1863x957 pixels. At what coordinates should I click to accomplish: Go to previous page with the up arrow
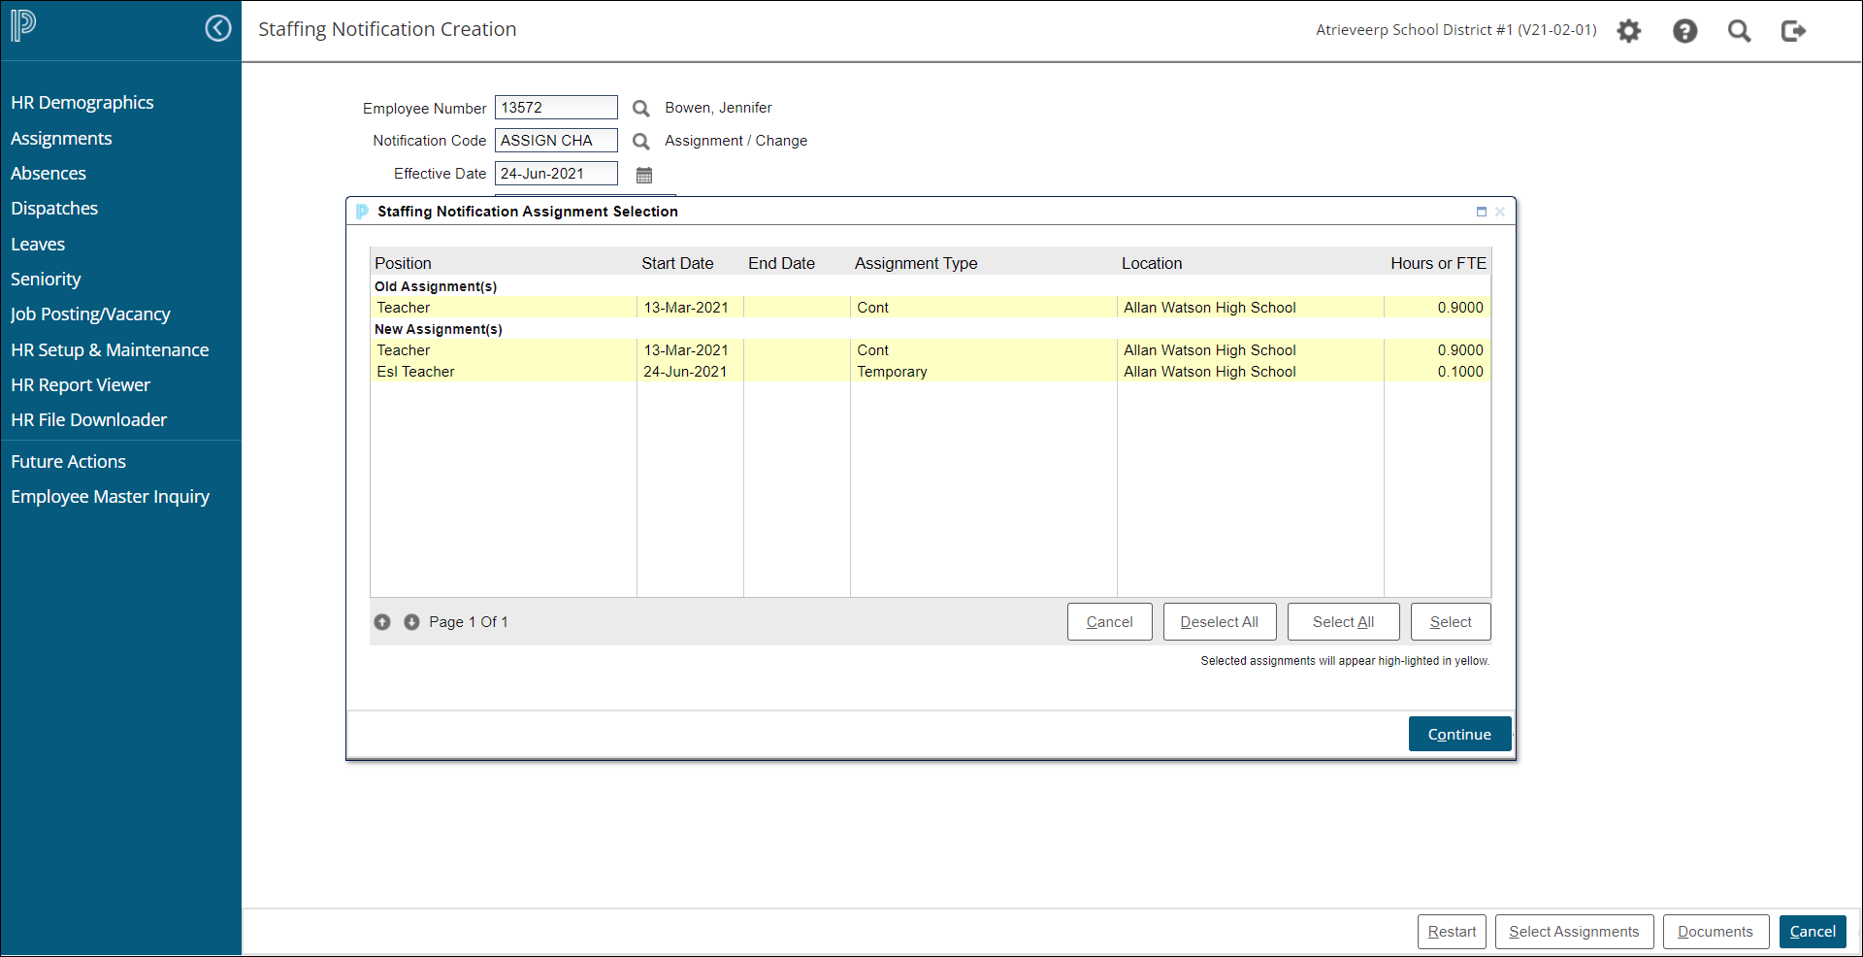382,622
